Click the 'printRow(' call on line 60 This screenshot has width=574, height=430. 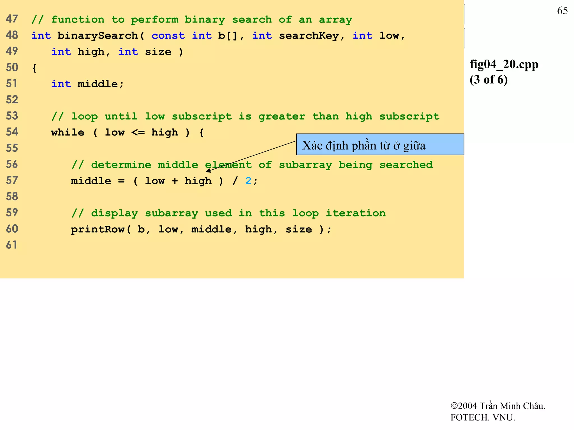point(101,229)
